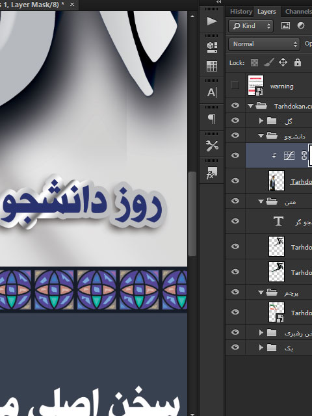Image resolution: width=312 pixels, height=416 pixels.
Task: Hide the Tarhdokan.com group
Action: 235,105
